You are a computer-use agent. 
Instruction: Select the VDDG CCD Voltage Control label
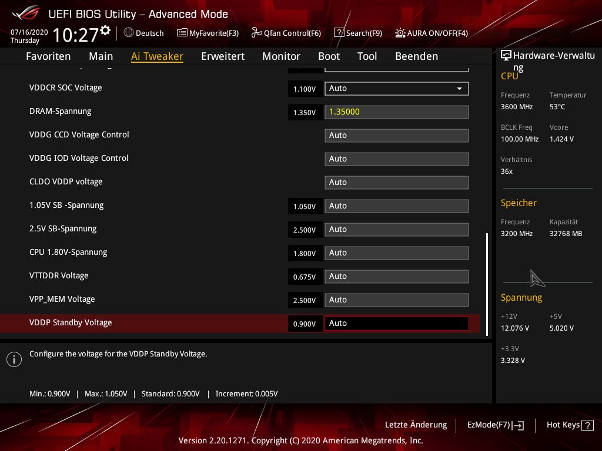click(79, 134)
